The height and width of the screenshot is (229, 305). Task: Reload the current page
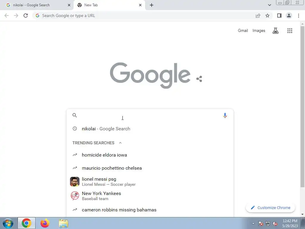point(26,16)
